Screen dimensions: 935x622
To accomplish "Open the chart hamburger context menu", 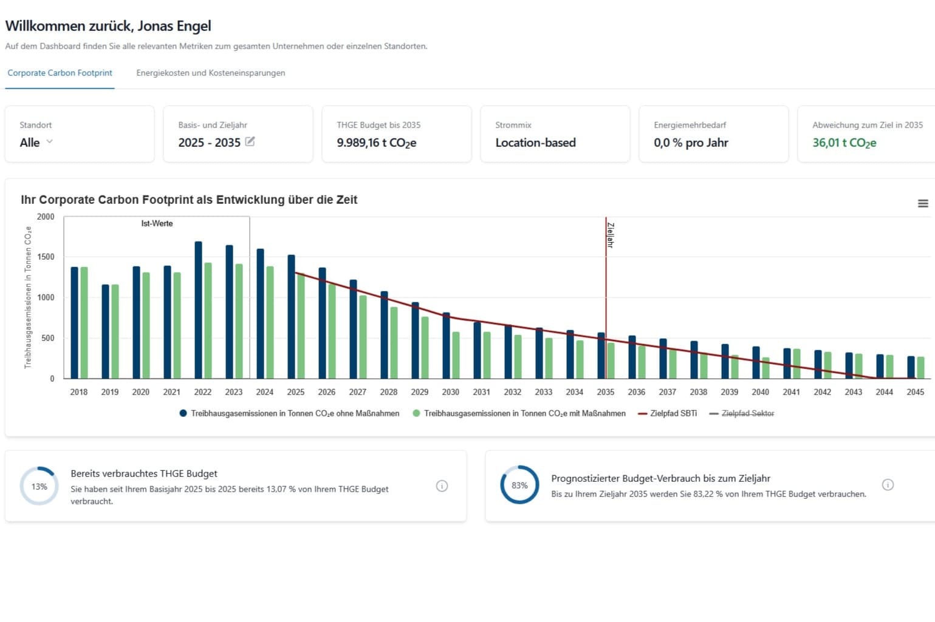I will coord(922,204).
